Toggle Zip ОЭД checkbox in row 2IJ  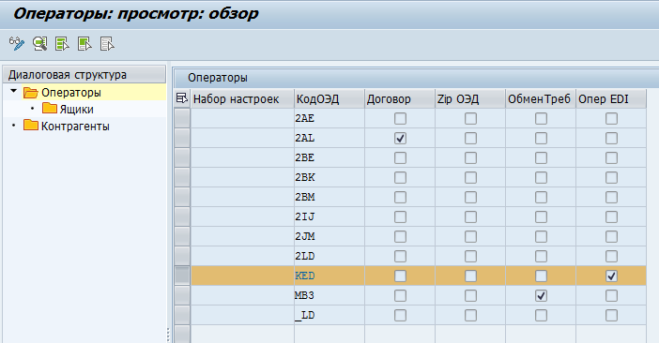coord(470,216)
